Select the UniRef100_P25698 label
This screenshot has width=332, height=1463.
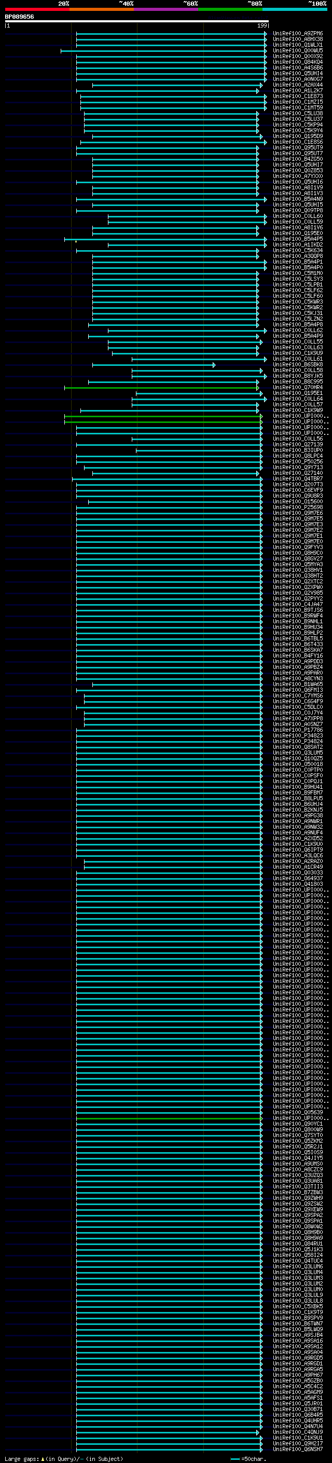[297, 507]
